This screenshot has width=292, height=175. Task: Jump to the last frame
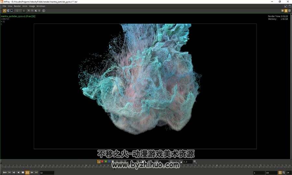point(36,173)
